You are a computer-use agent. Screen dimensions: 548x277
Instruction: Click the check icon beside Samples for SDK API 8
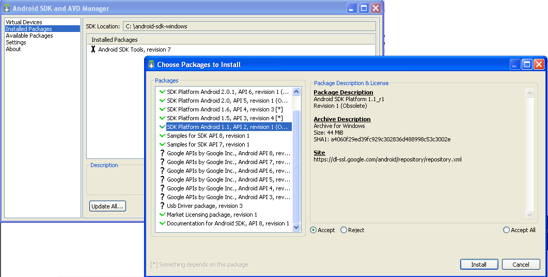pos(162,135)
